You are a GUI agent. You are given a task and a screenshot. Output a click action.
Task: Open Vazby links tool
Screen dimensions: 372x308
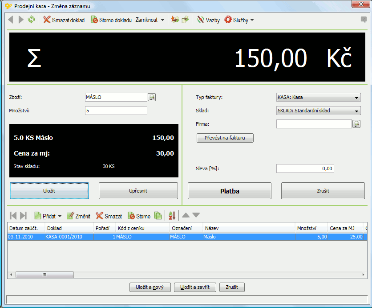pyautogui.click(x=208, y=20)
